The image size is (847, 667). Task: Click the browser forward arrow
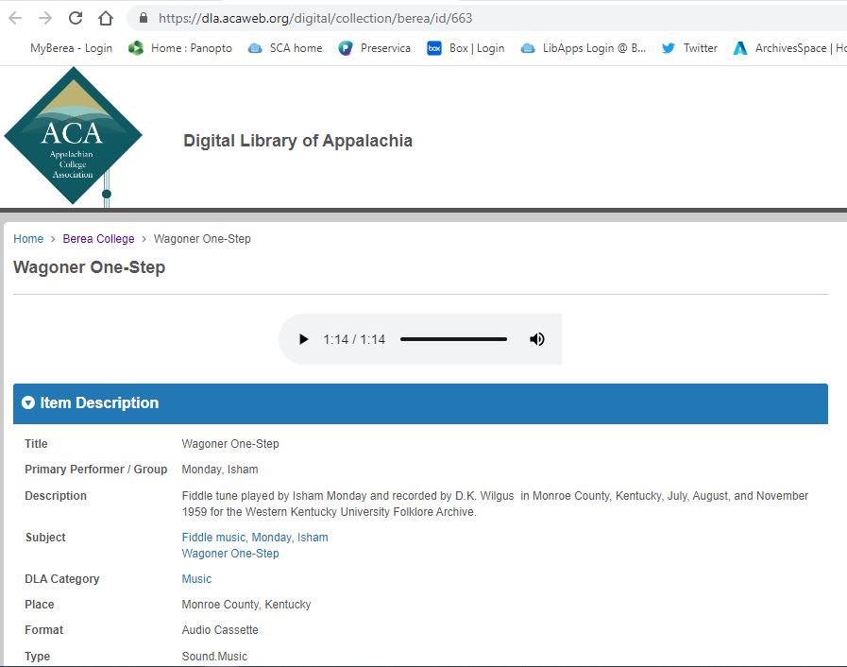click(45, 18)
